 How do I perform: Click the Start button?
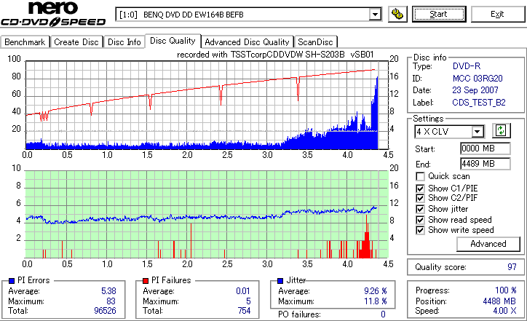tap(439, 14)
